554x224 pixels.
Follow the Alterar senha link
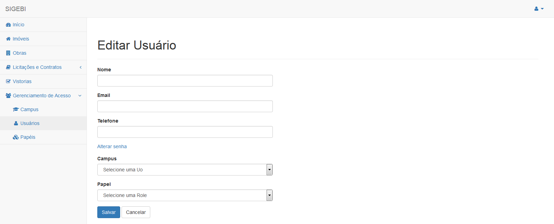point(112,146)
